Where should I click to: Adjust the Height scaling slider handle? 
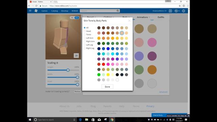(x=68, y=70)
